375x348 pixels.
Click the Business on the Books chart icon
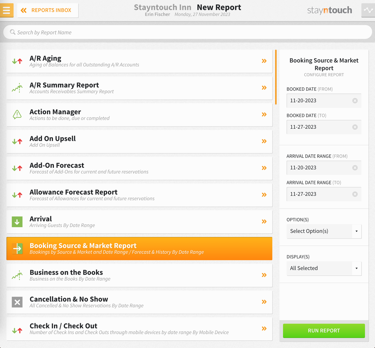coord(17,275)
